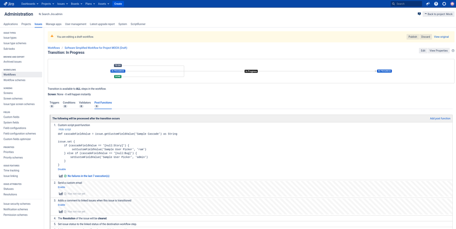Open the Manage apps tab
The image size is (456, 229).
point(53,24)
